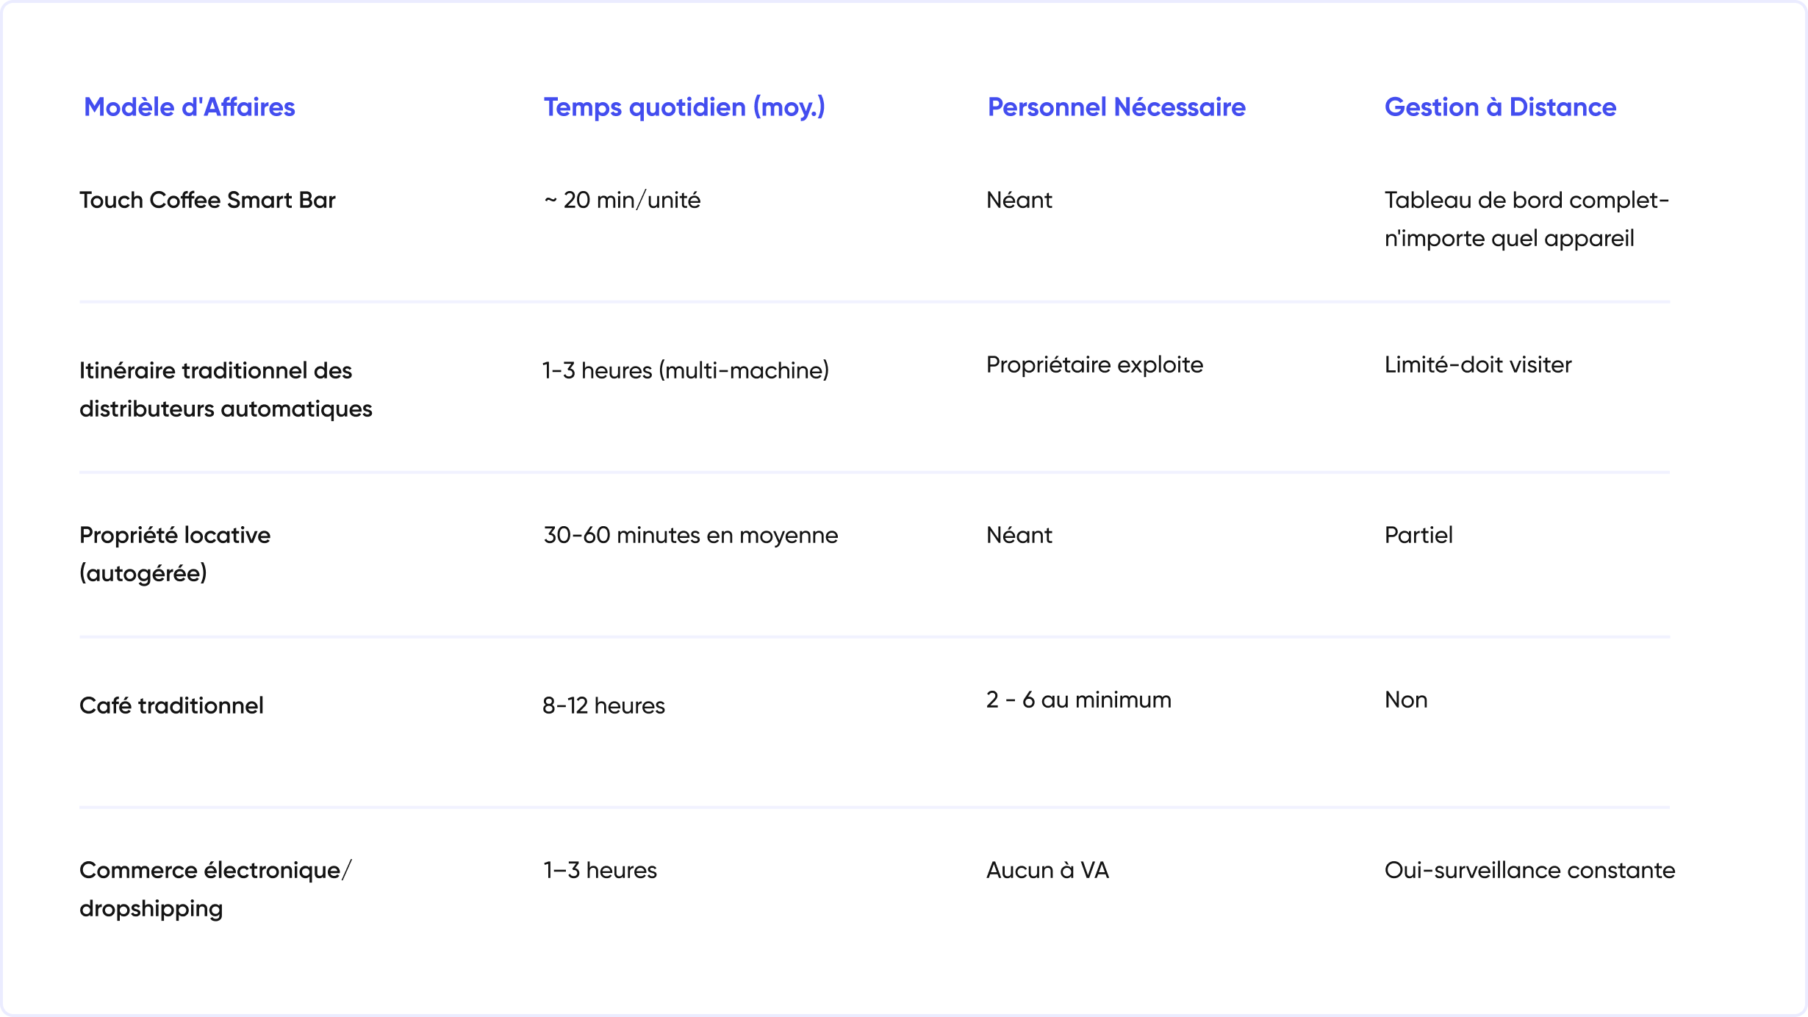Click Propriété locative (autogérée) row label
Image resolution: width=1808 pixels, height=1017 pixels.
(x=175, y=554)
